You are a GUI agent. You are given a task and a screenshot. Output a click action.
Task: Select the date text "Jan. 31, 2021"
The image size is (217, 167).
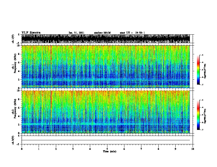click(76, 33)
